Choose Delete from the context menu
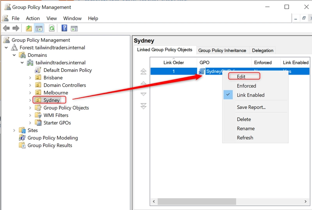This screenshot has width=312, height=210. [244, 119]
